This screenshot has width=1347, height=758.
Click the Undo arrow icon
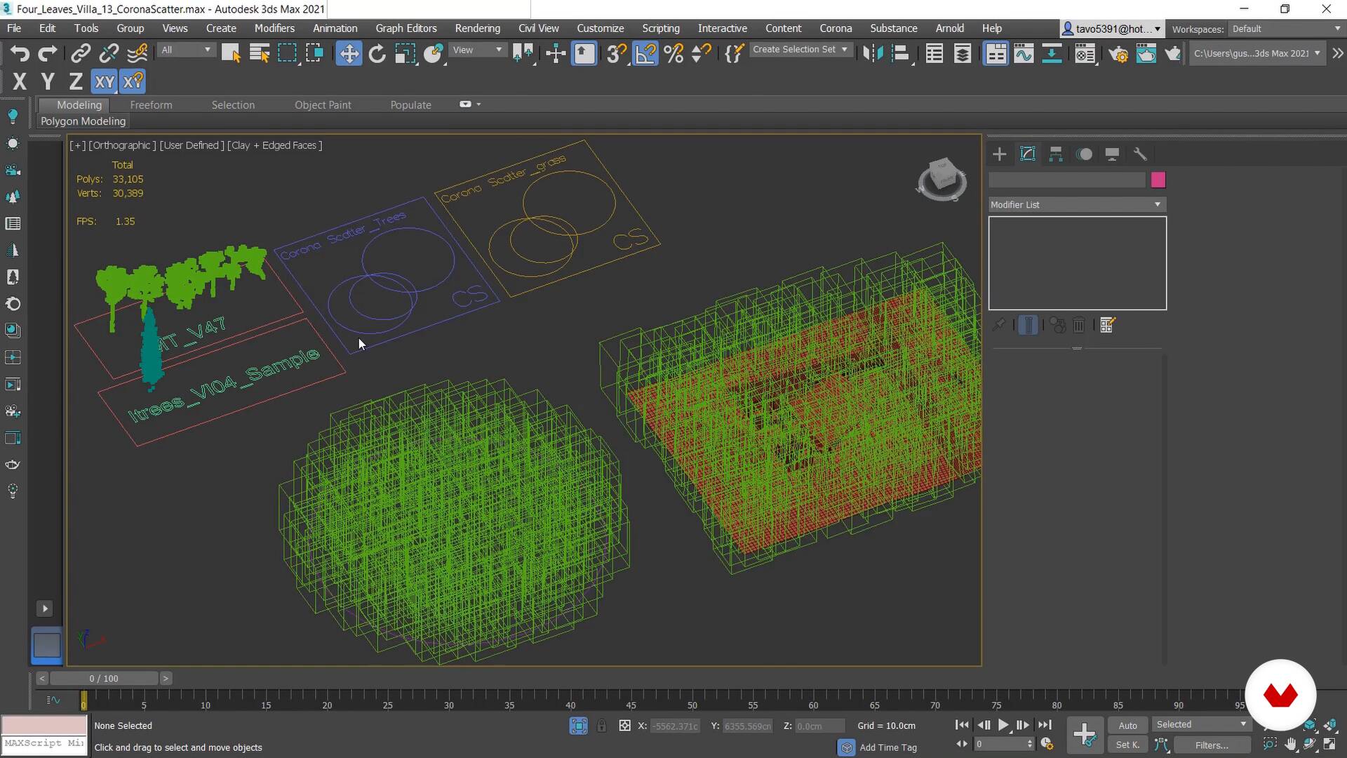click(x=20, y=53)
